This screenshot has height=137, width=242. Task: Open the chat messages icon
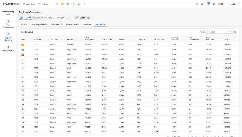tap(202, 4)
